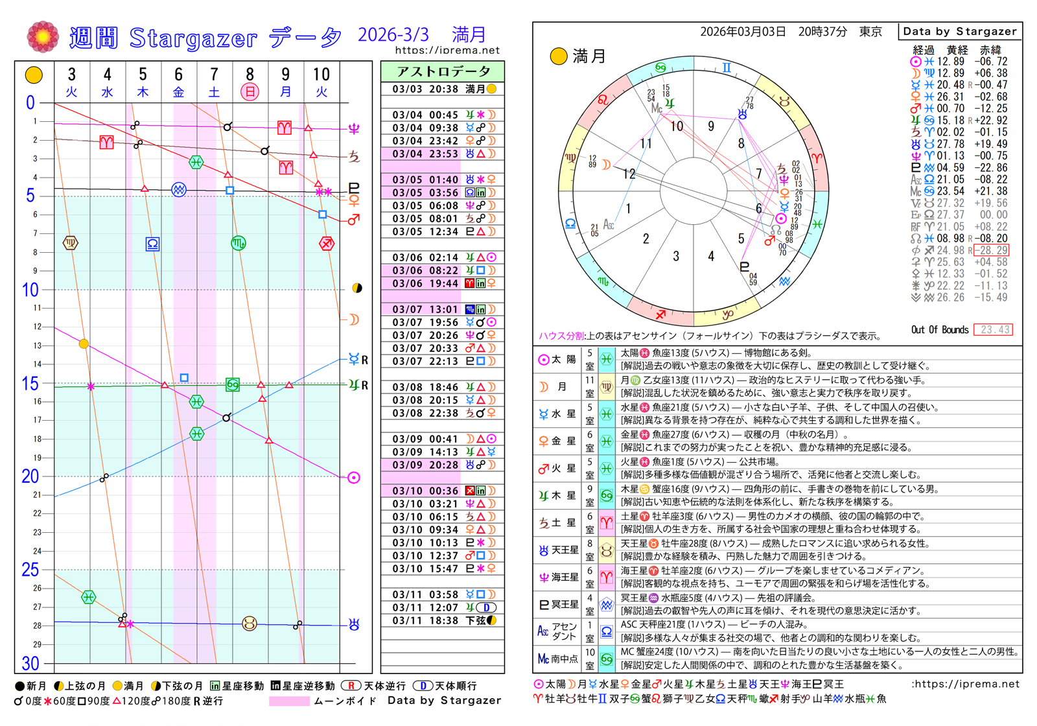
Task: Click the Aquarius sign icon in the 冥王星 row
Action: pyautogui.click(x=607, y=604)
